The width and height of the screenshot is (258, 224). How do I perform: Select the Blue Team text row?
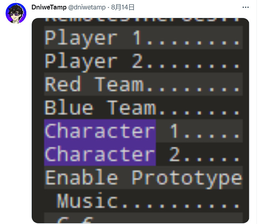coord(141,108)
